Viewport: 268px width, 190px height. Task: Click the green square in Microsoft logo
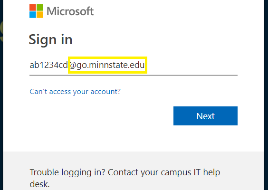40,8
